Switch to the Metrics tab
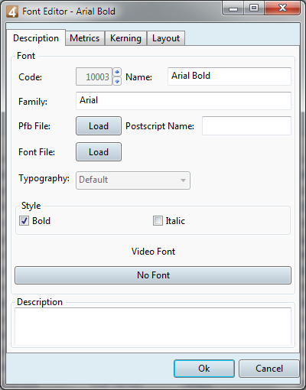306x390 pixels. (x=85, y=38)
